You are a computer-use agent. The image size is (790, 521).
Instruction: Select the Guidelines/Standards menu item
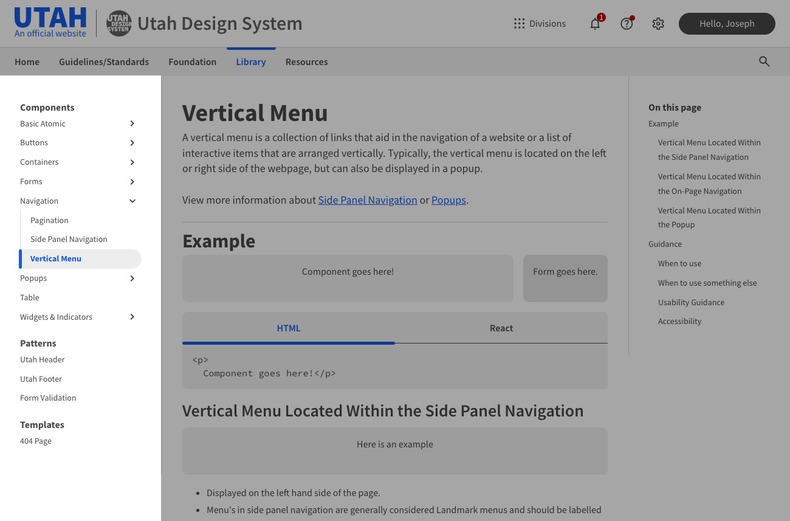tap(104, 61)
